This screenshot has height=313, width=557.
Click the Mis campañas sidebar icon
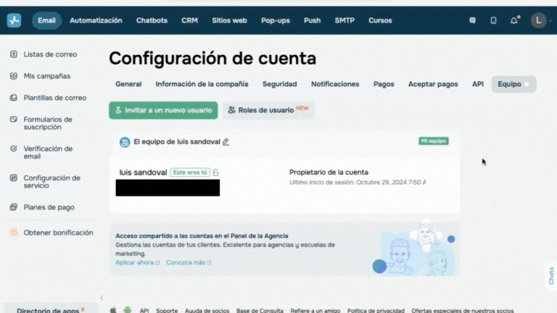(14, 76)
